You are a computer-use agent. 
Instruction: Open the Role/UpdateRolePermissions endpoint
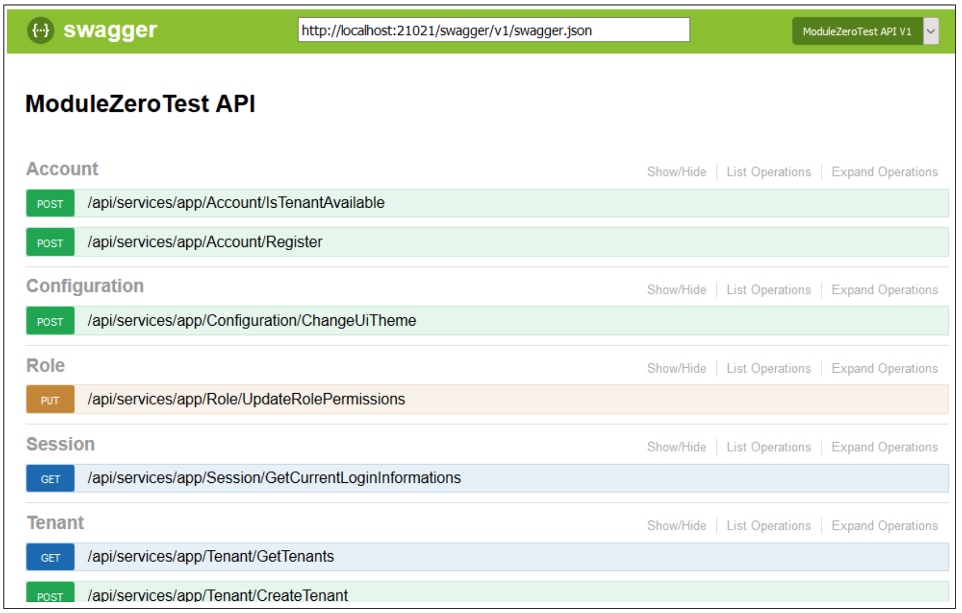(246, 399)
